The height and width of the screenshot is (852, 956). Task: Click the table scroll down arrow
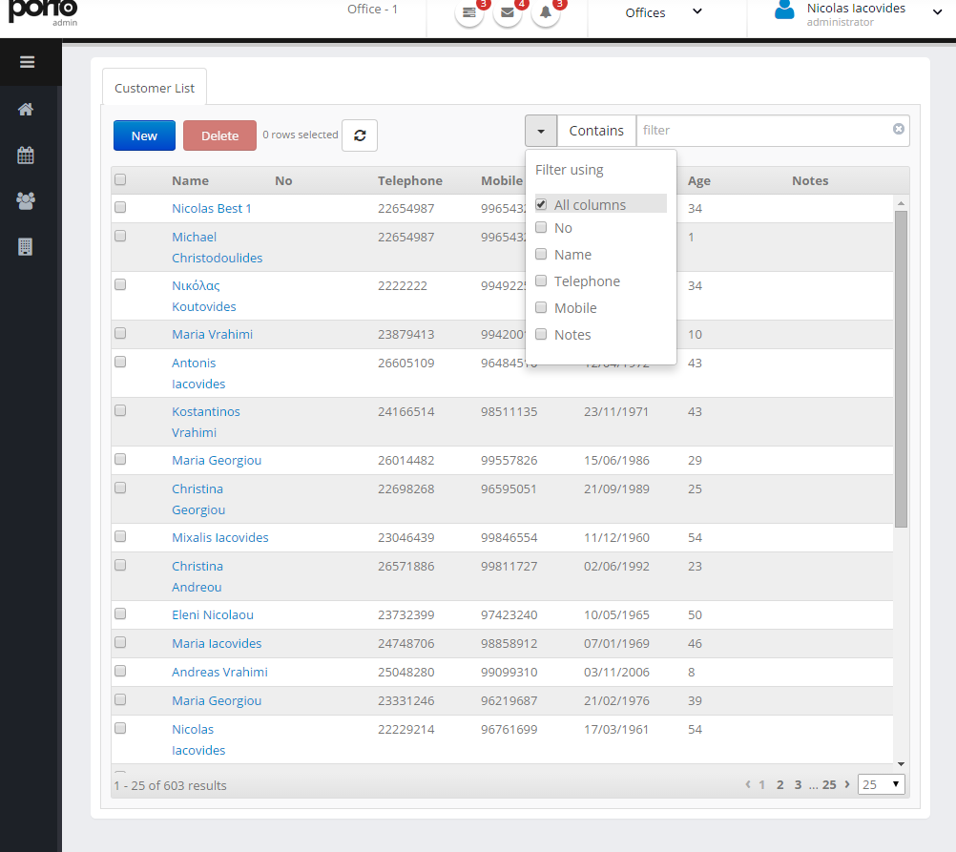(x=901, y=763)
